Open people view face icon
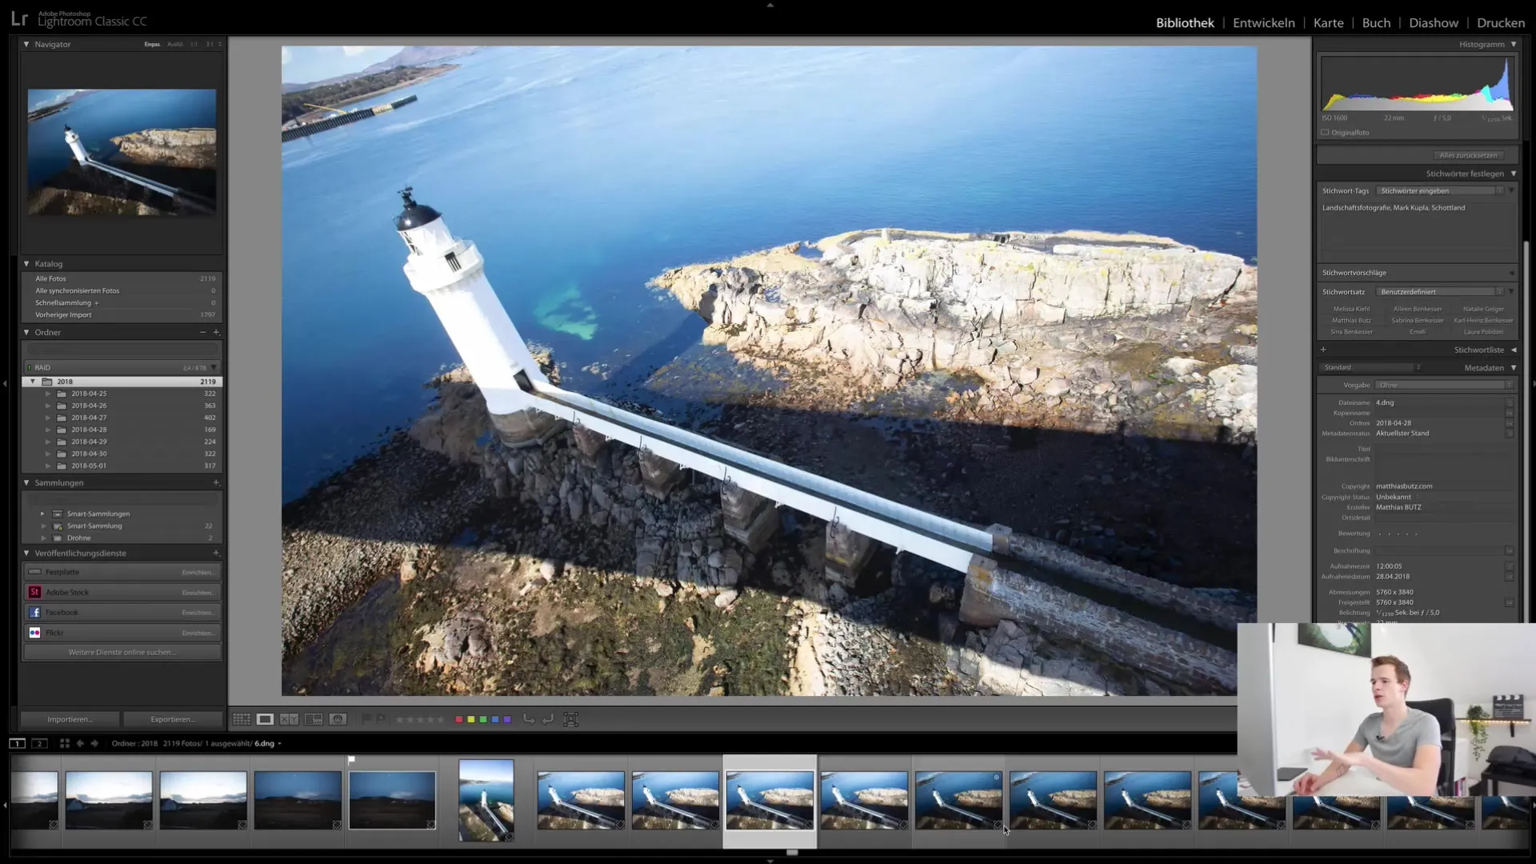The image size is (1536, 864). [338, 719]
